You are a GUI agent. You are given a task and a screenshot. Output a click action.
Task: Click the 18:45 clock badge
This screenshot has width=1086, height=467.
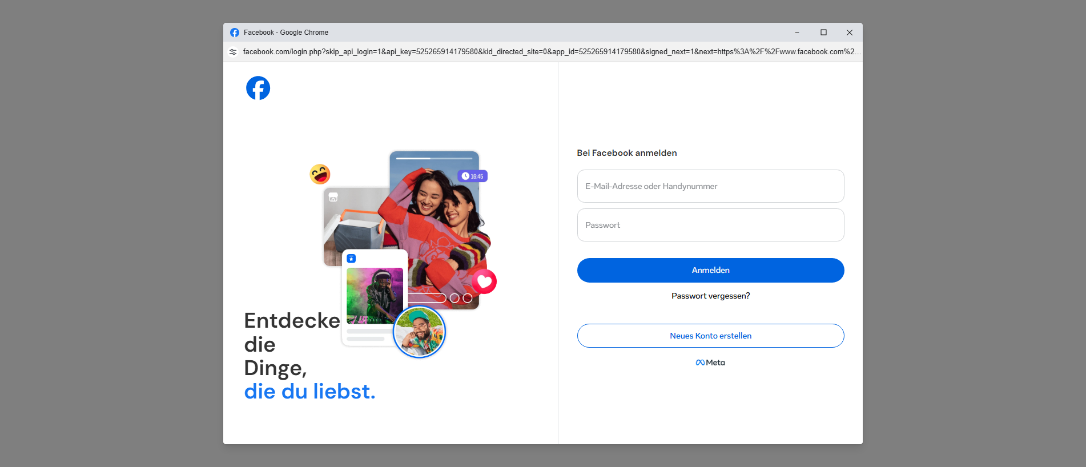point(472,176)
